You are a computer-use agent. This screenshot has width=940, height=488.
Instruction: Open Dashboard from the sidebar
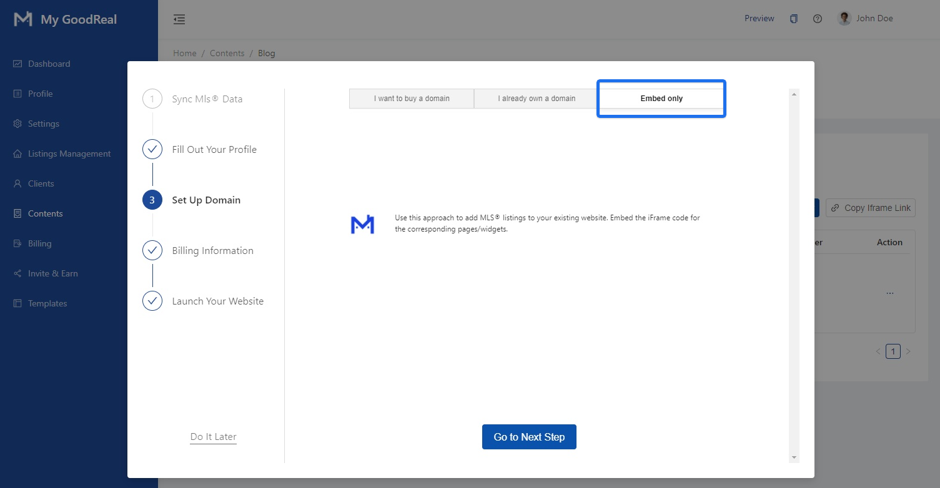pos(49,64)
